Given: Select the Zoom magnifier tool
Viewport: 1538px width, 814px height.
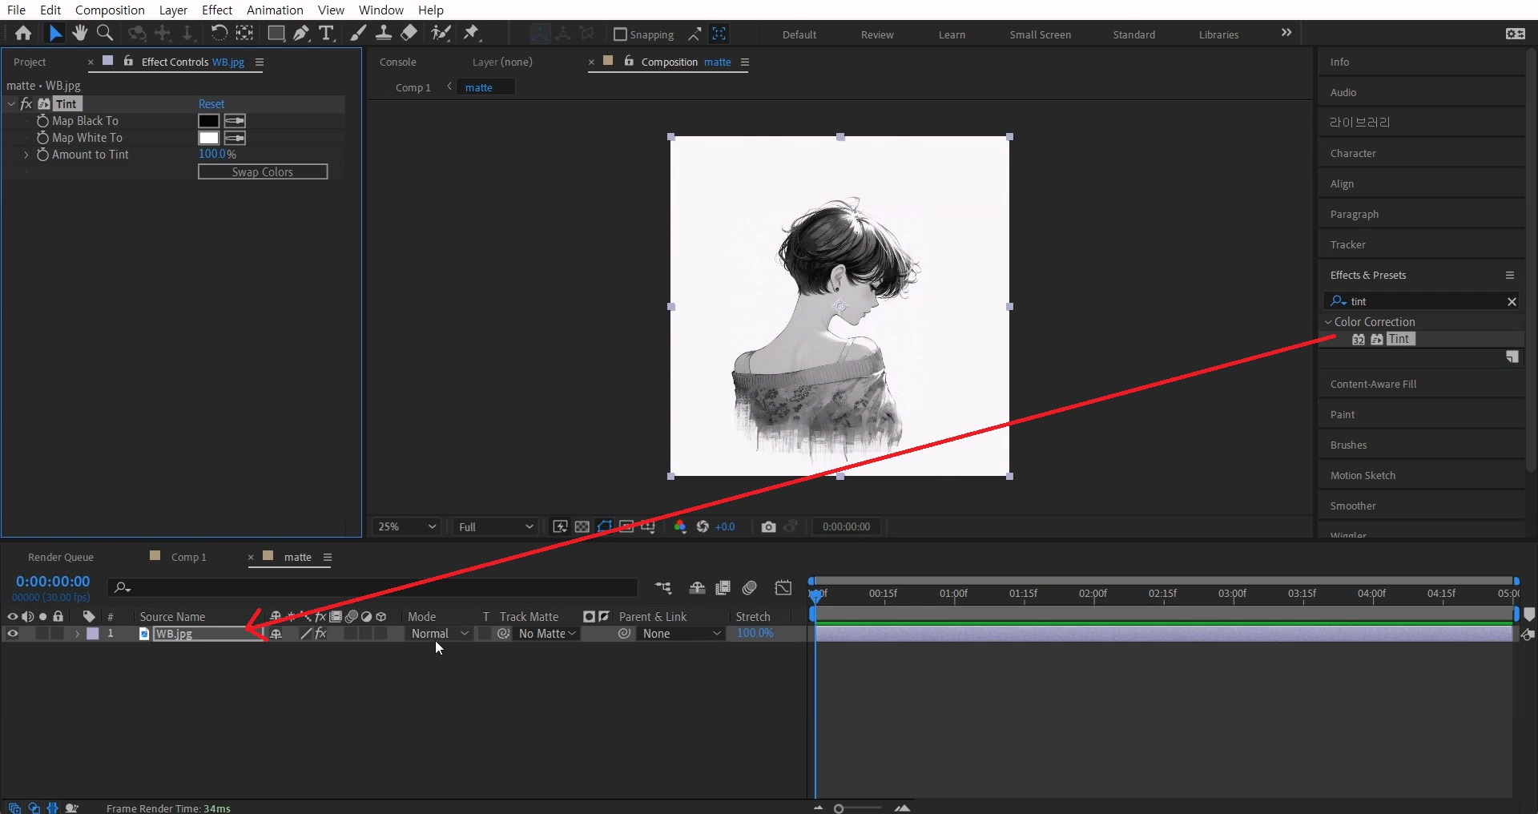Looking at the screenshot, I should click(x=105, y=33).
